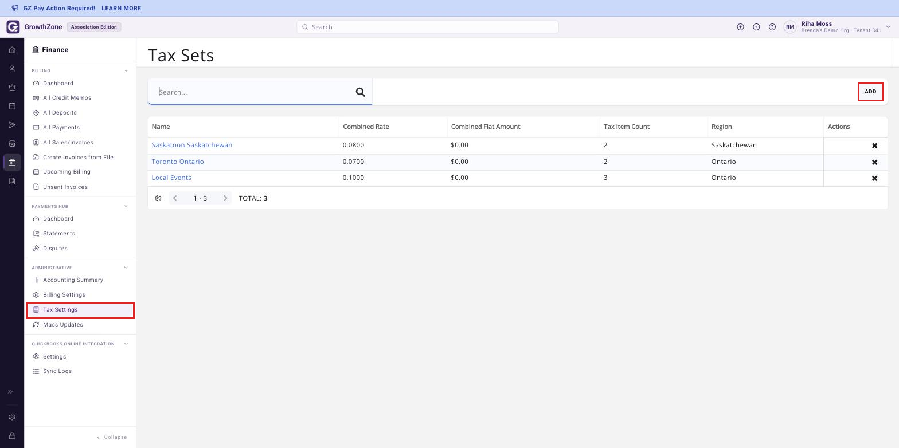This screenshot has width=899, height=448.
Task: Click the quick add plus icon in header
Action: click(740, 27)
